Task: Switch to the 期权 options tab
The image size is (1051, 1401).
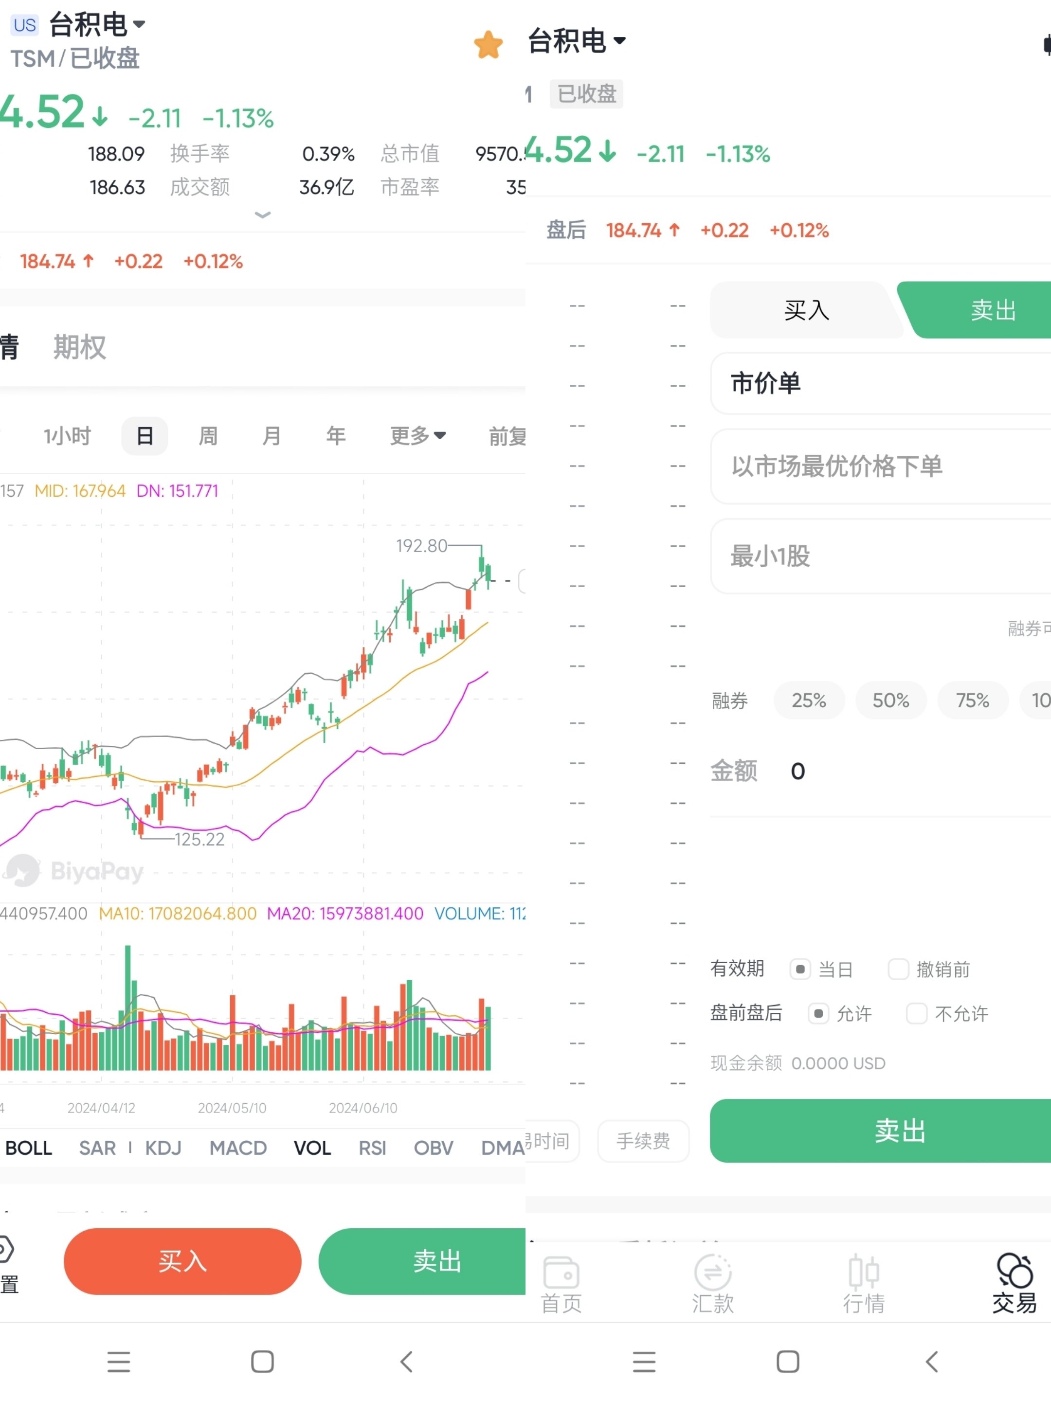Action: (x=80, y=347)
